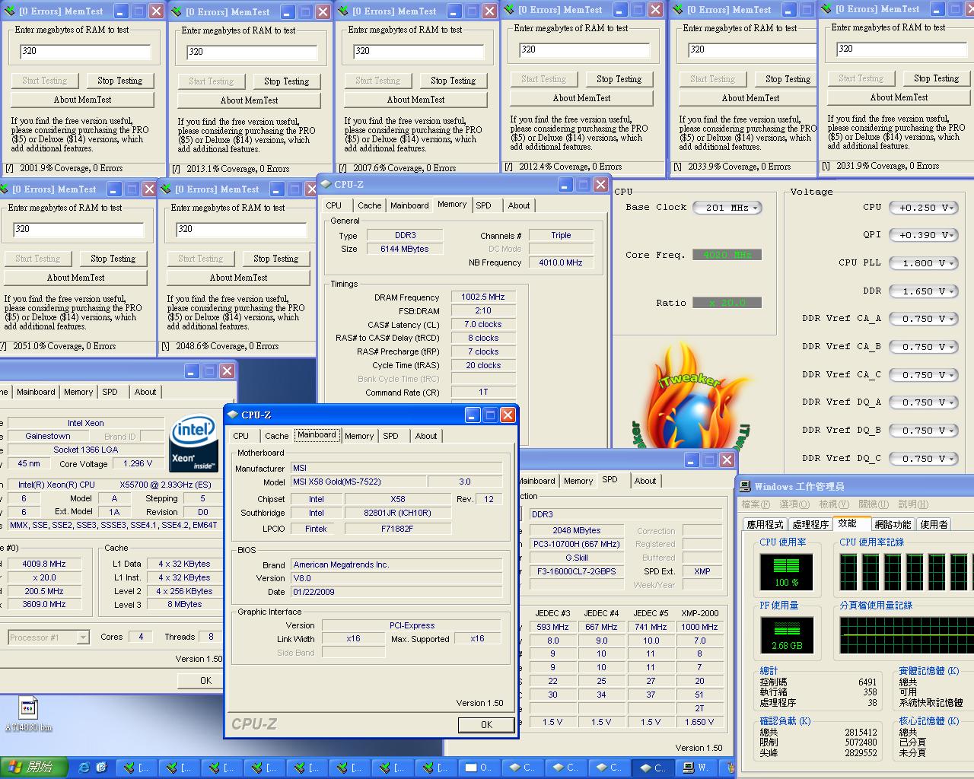The height and width of the screenshot is (779, 974).
Task: Open the 檔案(F) menu in Task Manager
Action: (756, 504)
